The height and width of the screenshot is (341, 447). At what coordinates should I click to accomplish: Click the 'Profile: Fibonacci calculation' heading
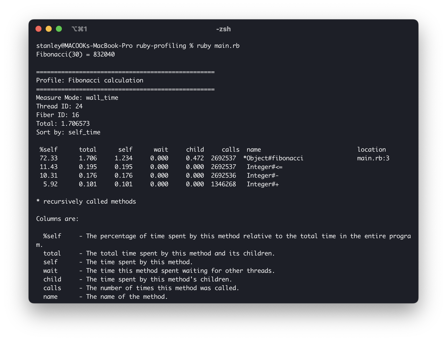point(90,80)
